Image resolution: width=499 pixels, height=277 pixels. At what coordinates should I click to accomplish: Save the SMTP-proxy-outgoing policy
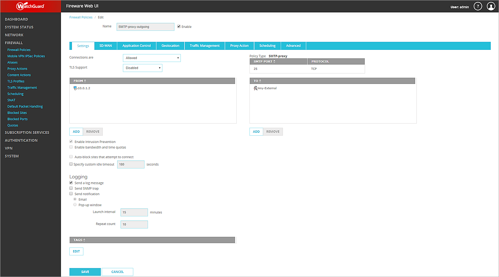pos(85,272)
